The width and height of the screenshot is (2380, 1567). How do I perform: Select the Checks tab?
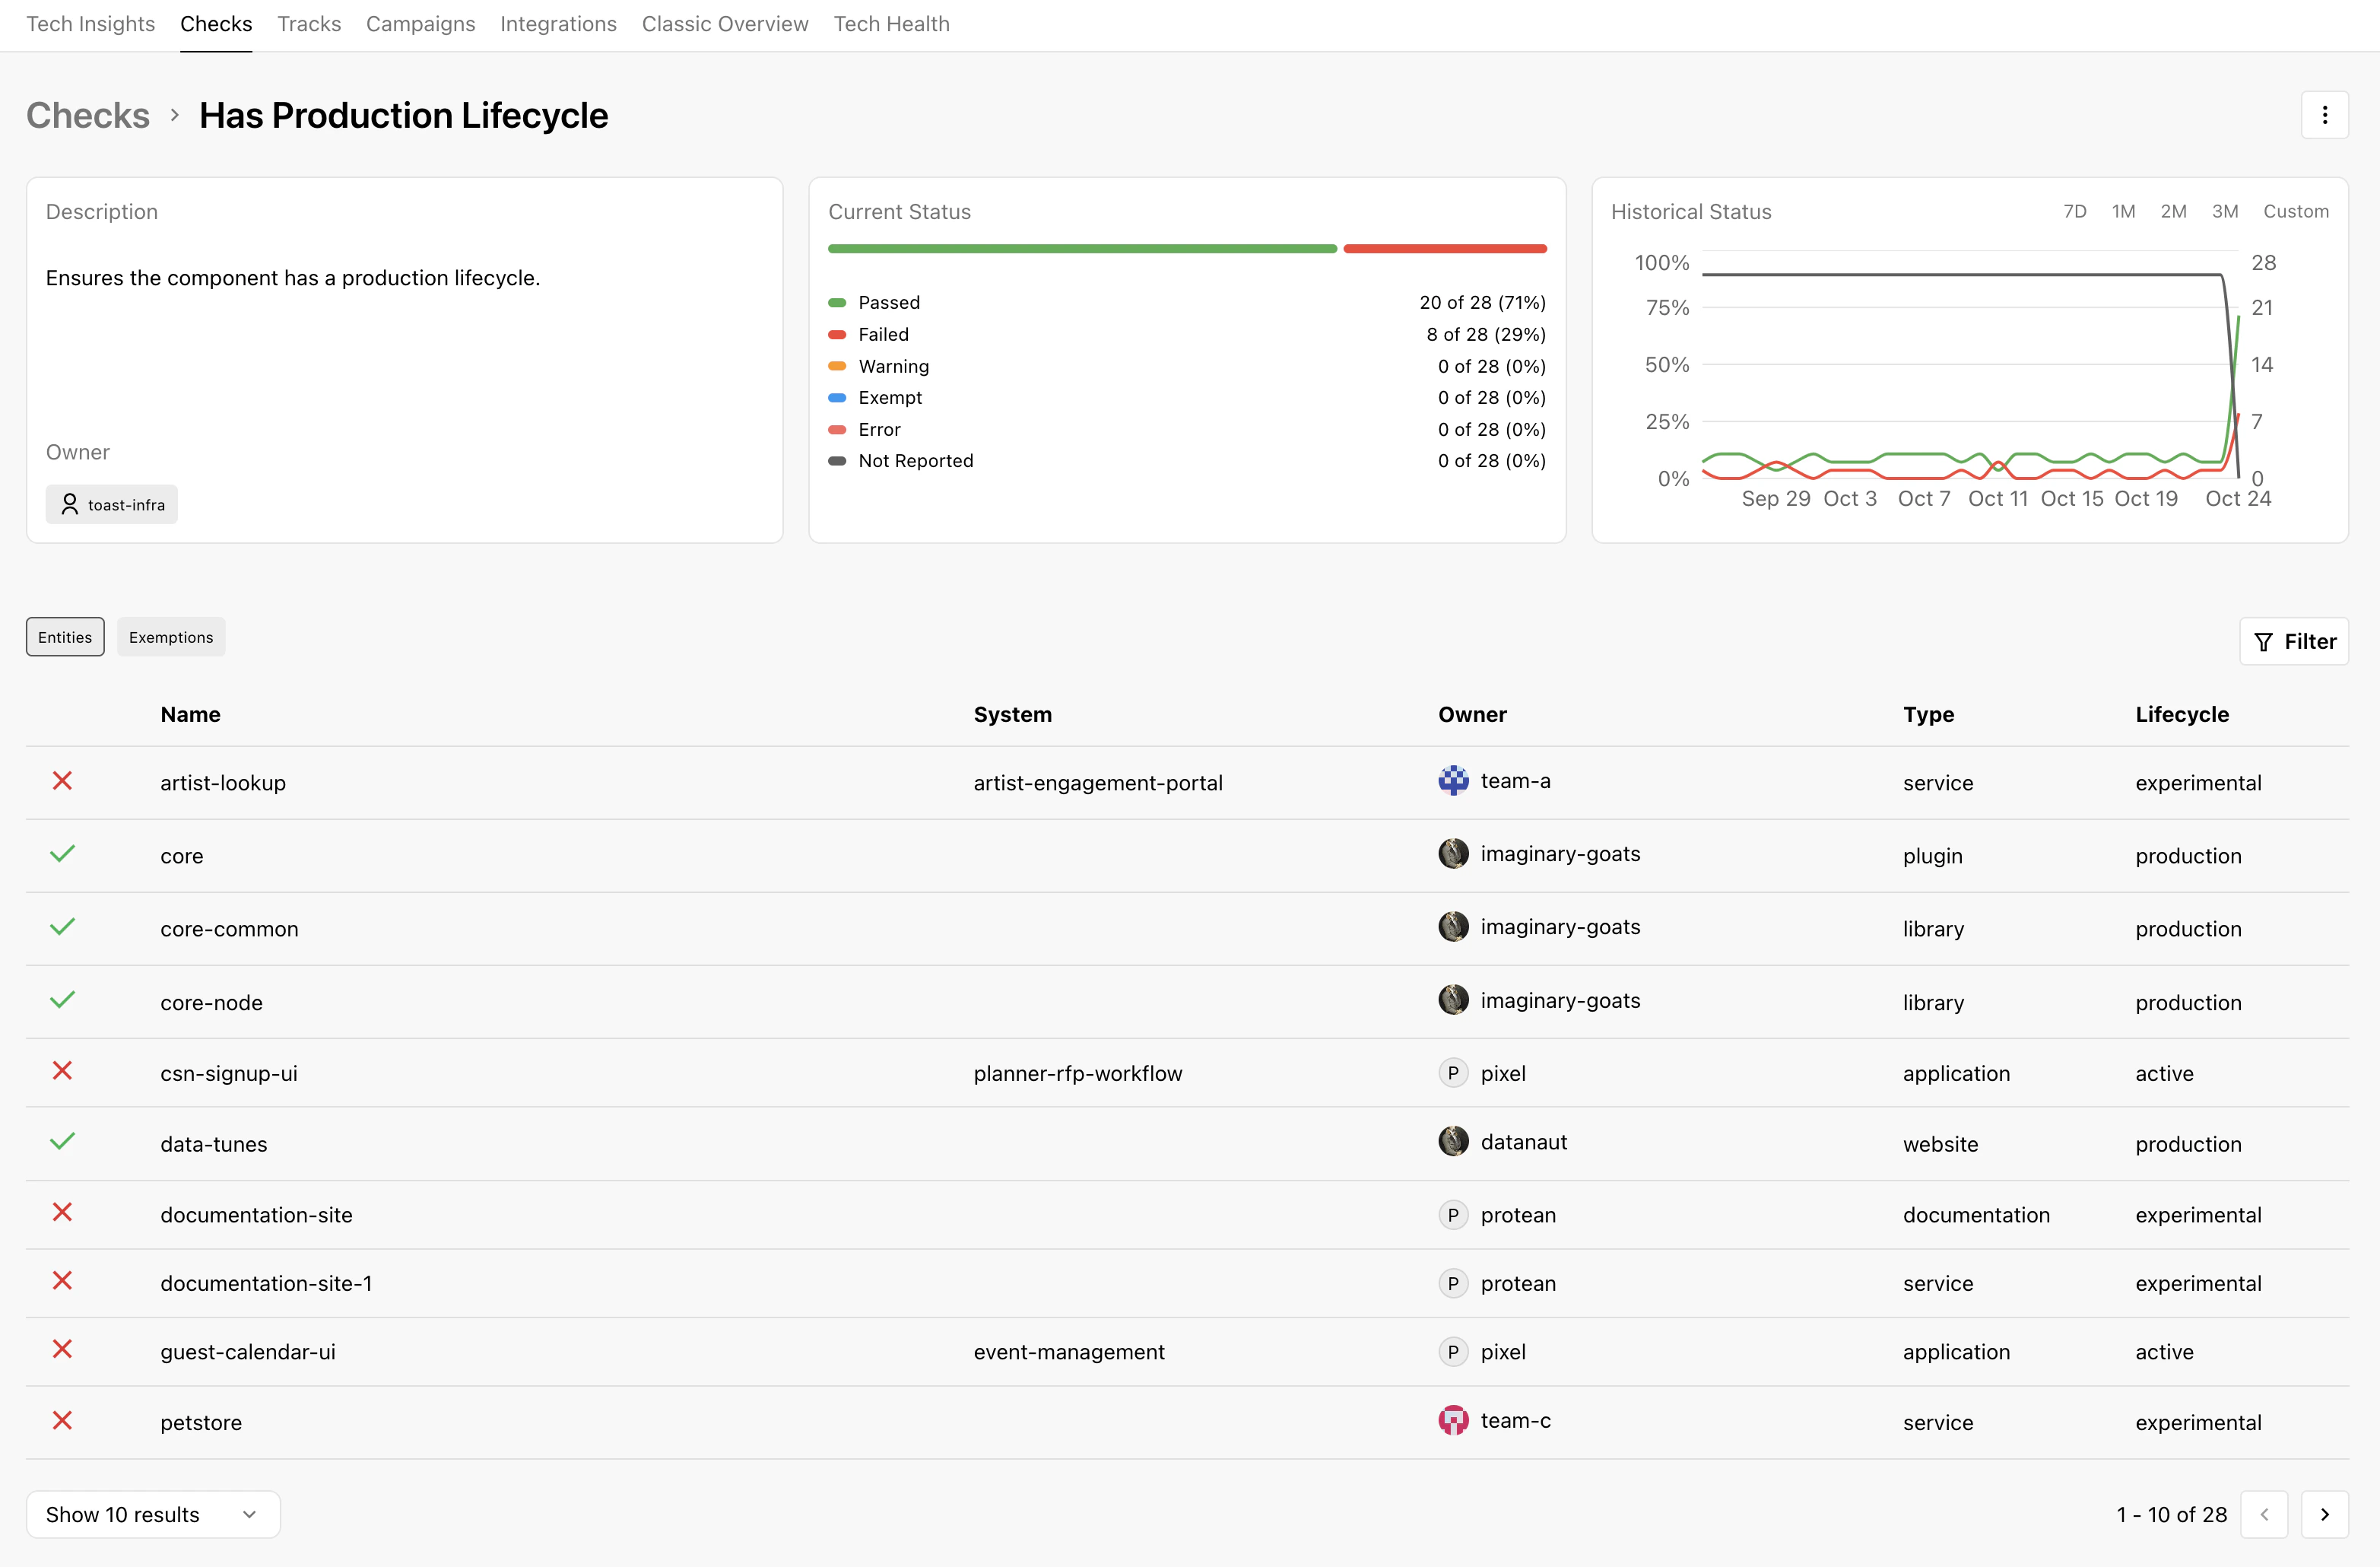point(216,24)
